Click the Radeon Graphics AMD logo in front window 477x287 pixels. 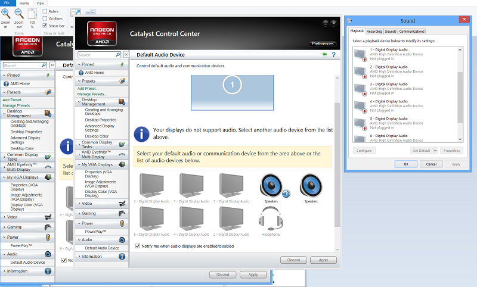pyautogui.click(x=102, y=33)
